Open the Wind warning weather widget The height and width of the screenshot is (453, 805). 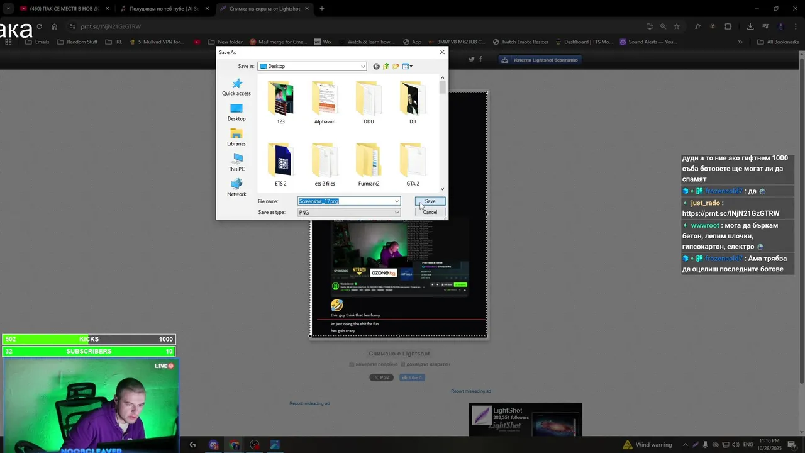[x=647, y=445]
